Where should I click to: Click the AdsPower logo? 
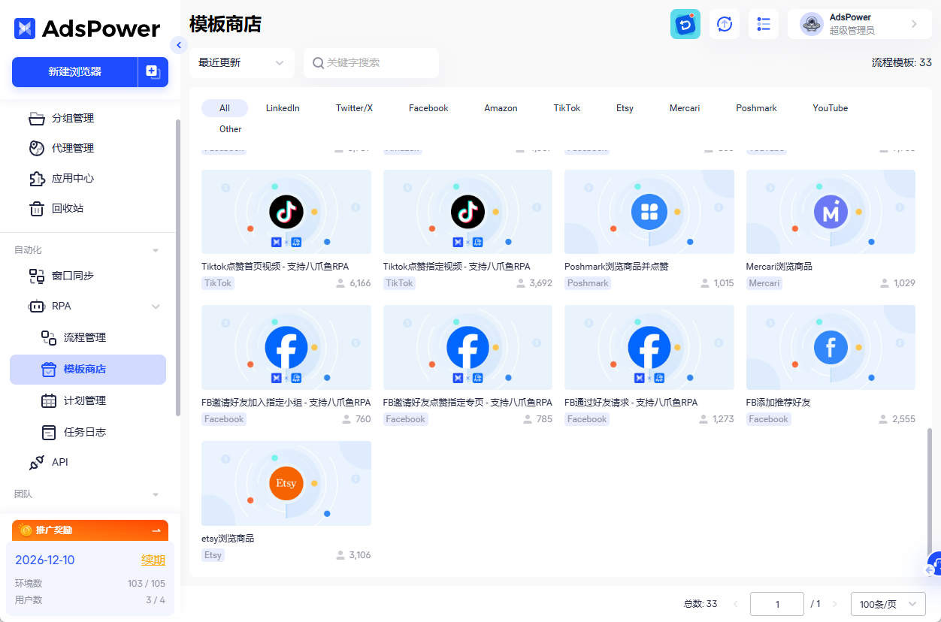87,29
